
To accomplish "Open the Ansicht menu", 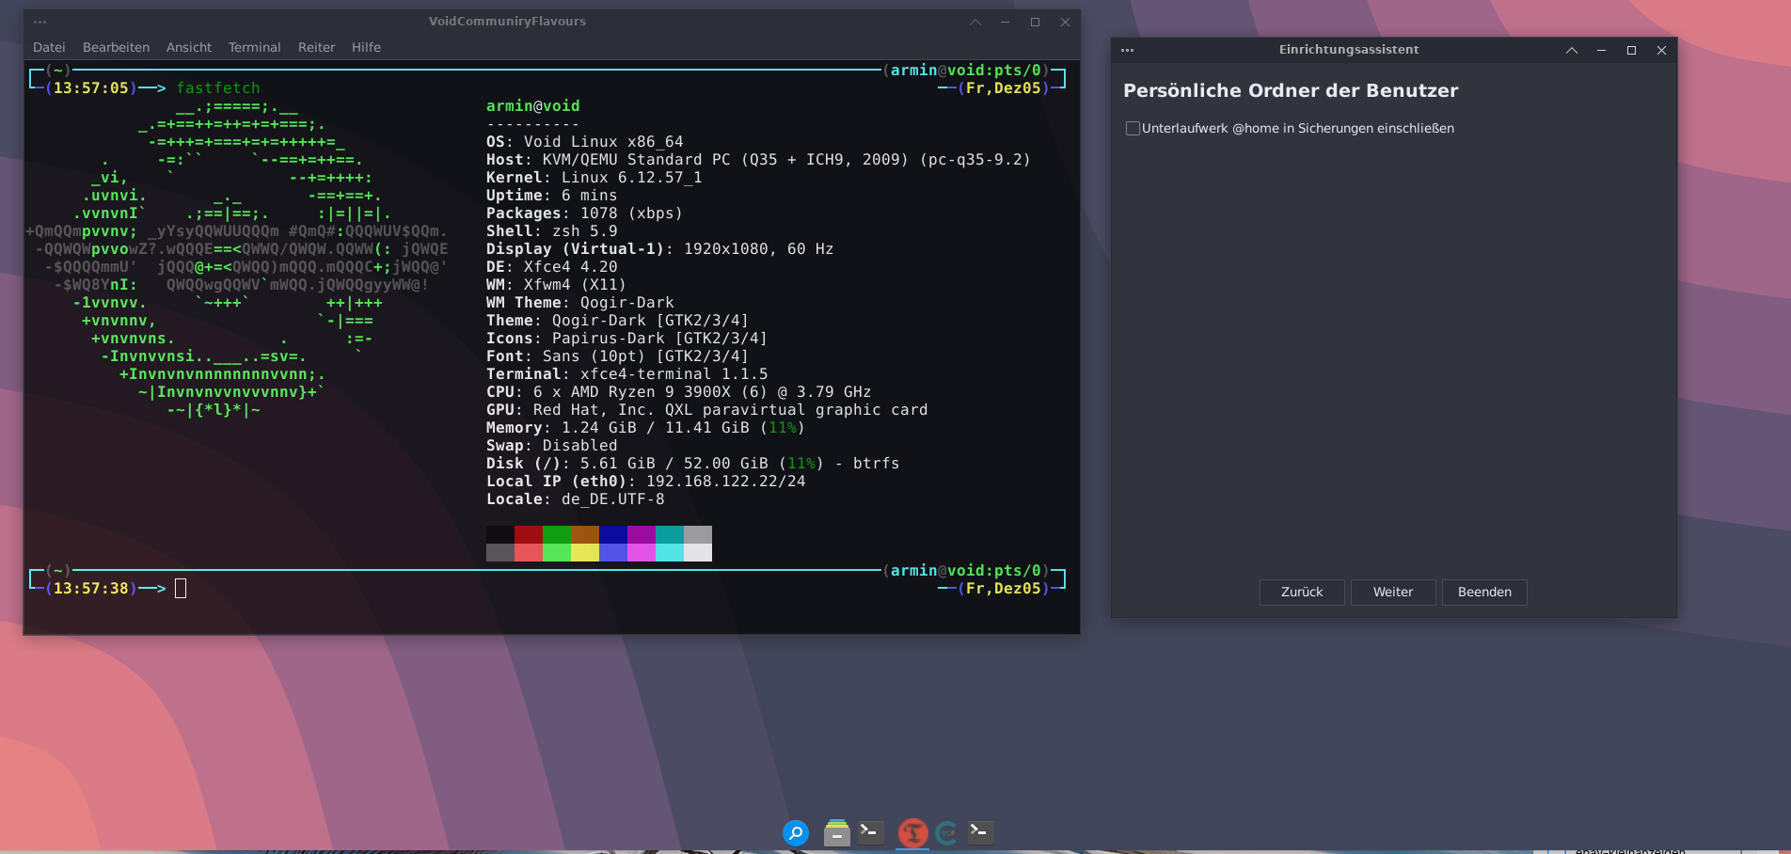I will [189, 47].
